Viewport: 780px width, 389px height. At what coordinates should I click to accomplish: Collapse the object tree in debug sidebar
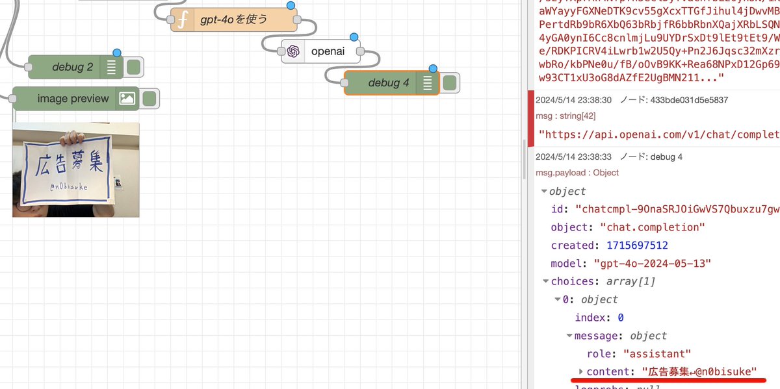(544, 191)
